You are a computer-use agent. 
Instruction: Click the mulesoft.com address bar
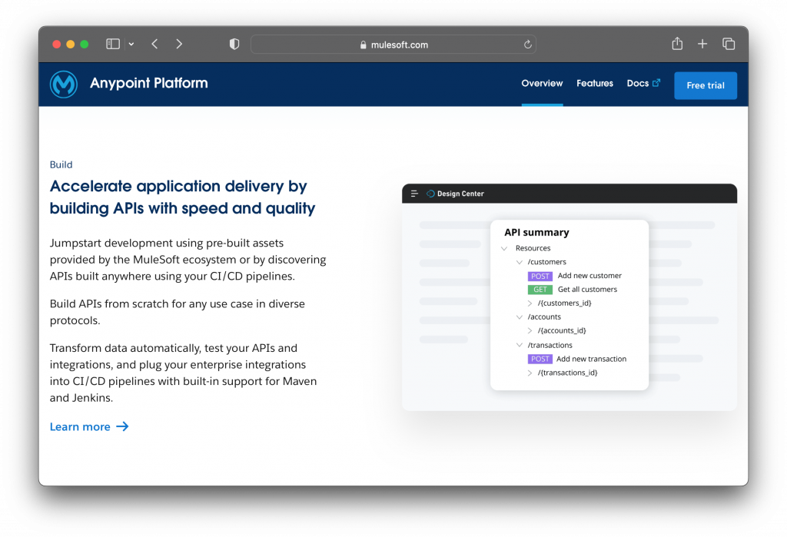pyautogui.click(x=393, y=45)
